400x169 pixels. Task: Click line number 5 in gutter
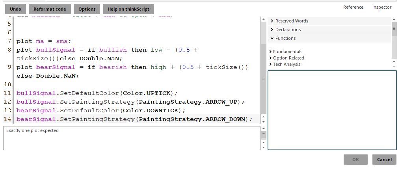click(10, 24)
